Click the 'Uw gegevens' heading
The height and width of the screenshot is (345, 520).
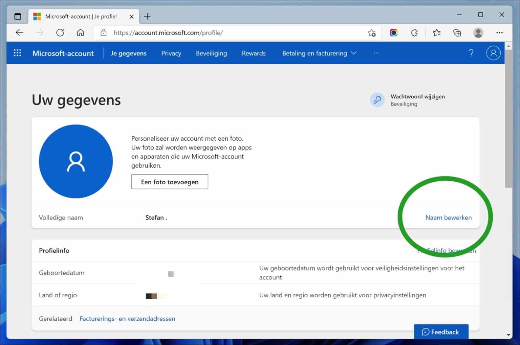[x=76, y=100]
